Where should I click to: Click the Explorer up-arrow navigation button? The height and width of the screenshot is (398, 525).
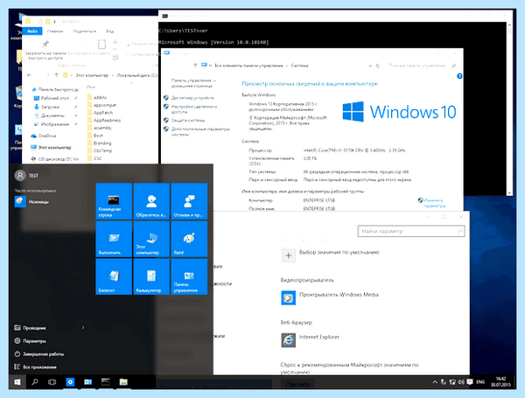point(56,75)
